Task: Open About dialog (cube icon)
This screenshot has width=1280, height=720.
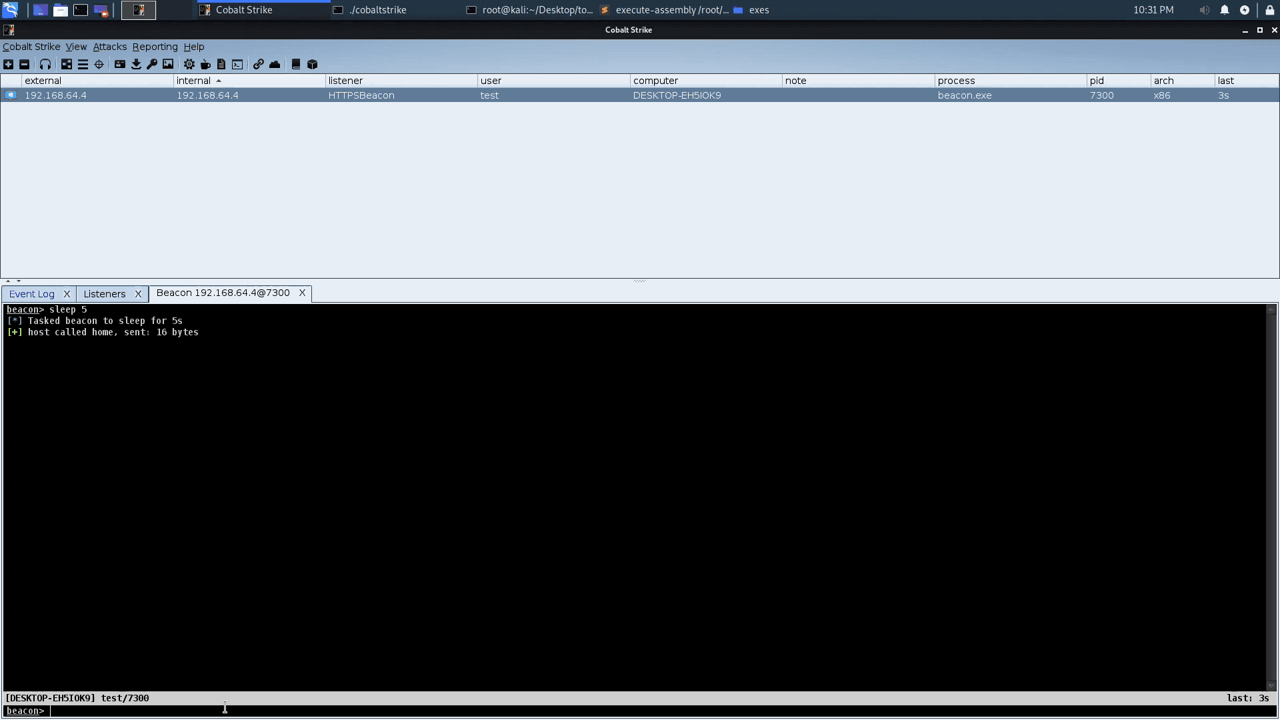Action: (x=312, y=65)
